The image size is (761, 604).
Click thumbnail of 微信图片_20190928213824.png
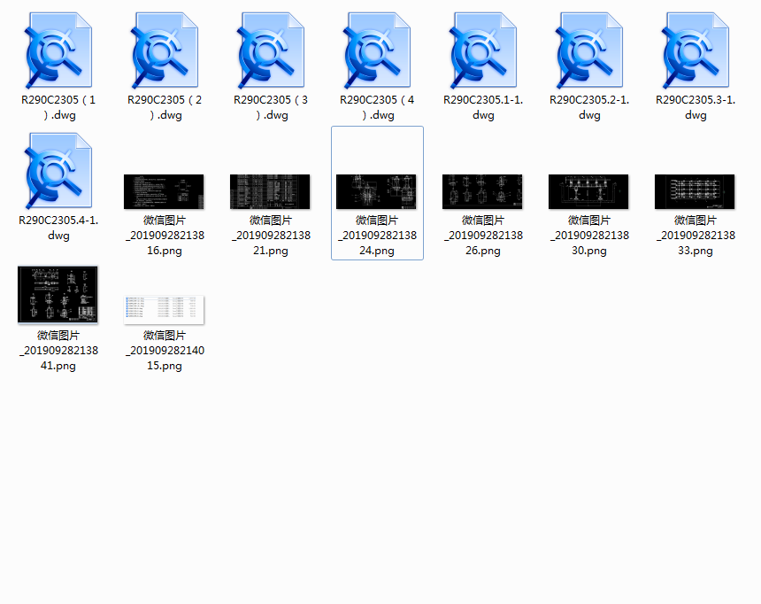(x=376, y=192)
